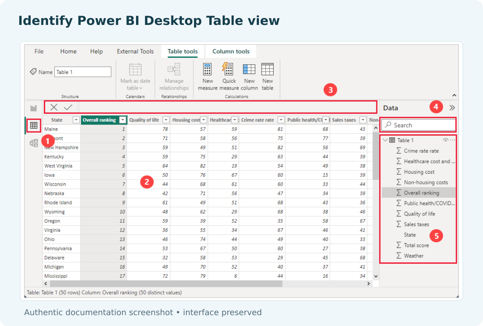Select the Rhode Island cell
This screenshot has height=326, width=483.
[62, 203]
